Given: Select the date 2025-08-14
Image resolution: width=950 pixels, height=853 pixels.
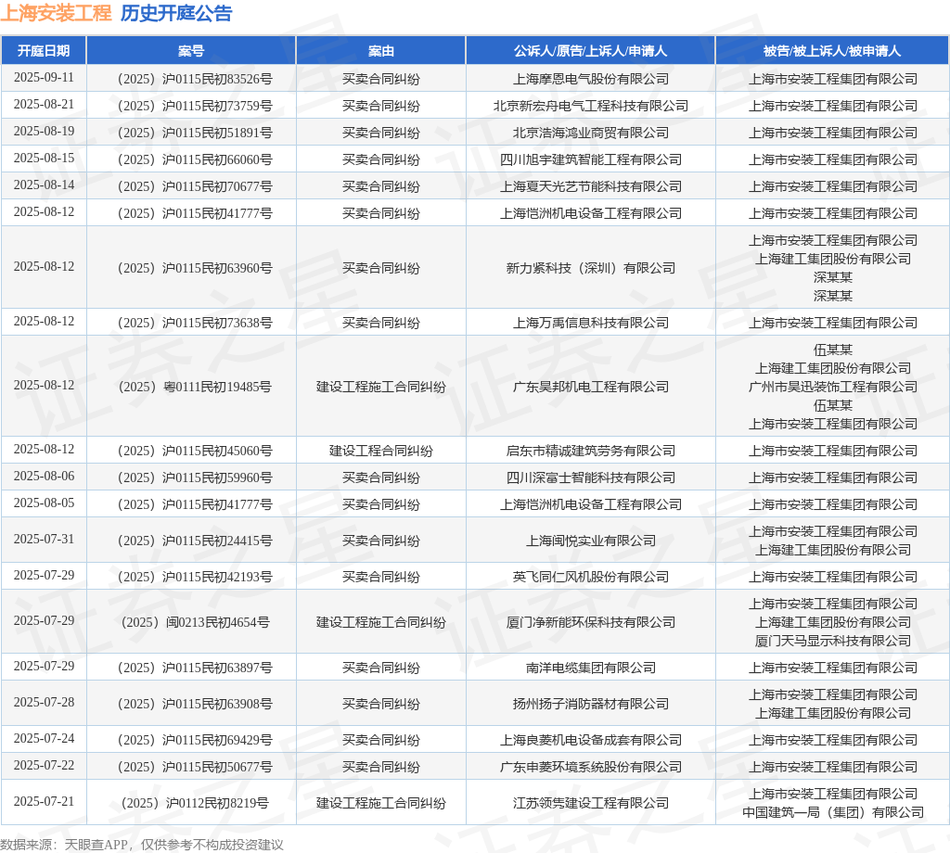Looking at the screenshot, I should click(x=44, y=185).
